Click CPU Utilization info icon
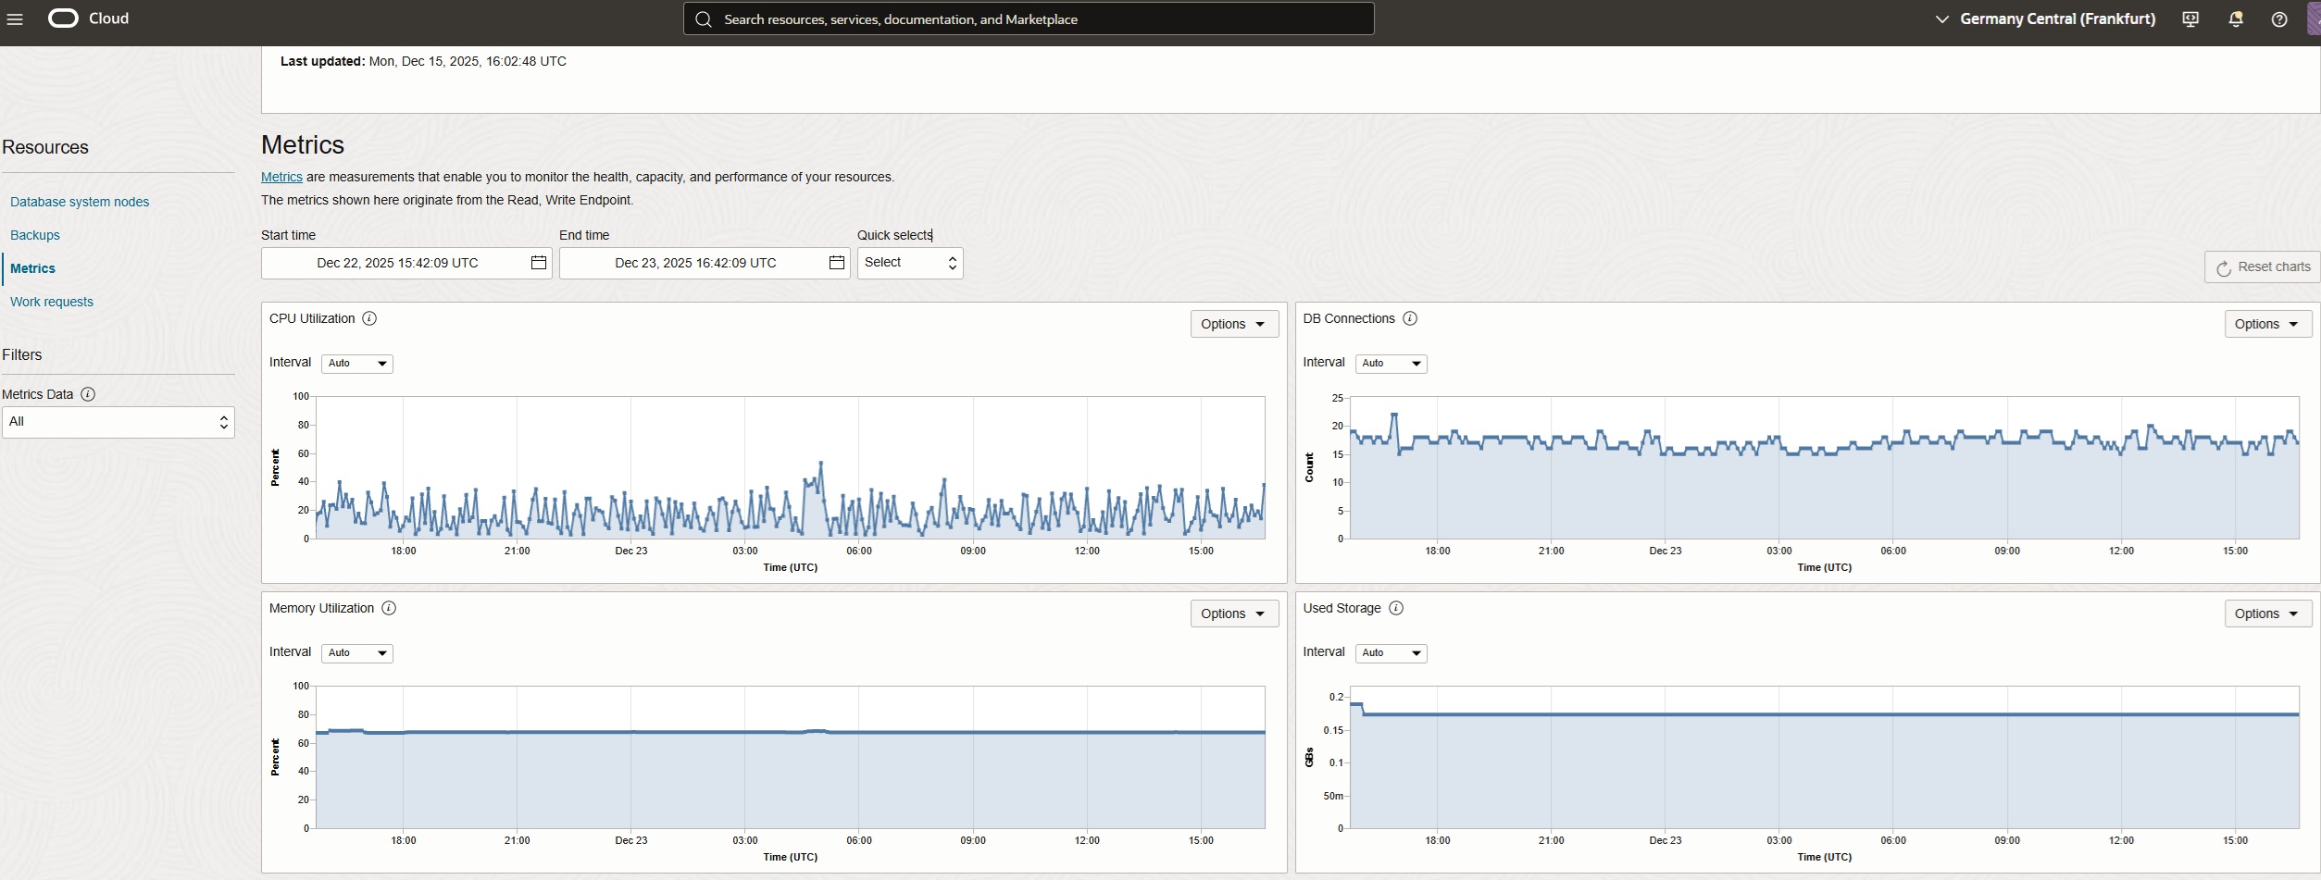The width and height of the screenshot is (2321, 880). pos(369,318)
